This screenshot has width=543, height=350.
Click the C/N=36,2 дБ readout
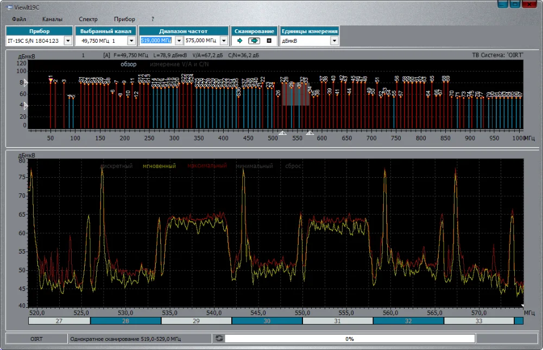(243, 55)
